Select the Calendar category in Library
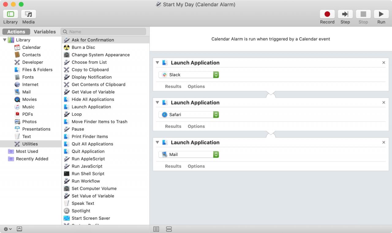The image size is (392, 233). [x=31, y=47]
